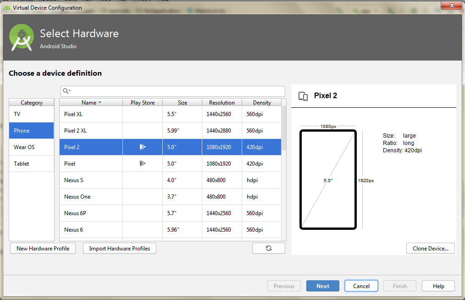Click the Next button
Viewport: 465px width, 300px height.
point(323,286)
